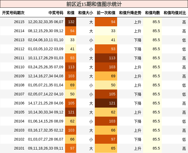Click winning numbers 10,14,30,33,34 09,12
This screenshot has width=188, height=153.
pyautogui.click(x=46, y=112)
